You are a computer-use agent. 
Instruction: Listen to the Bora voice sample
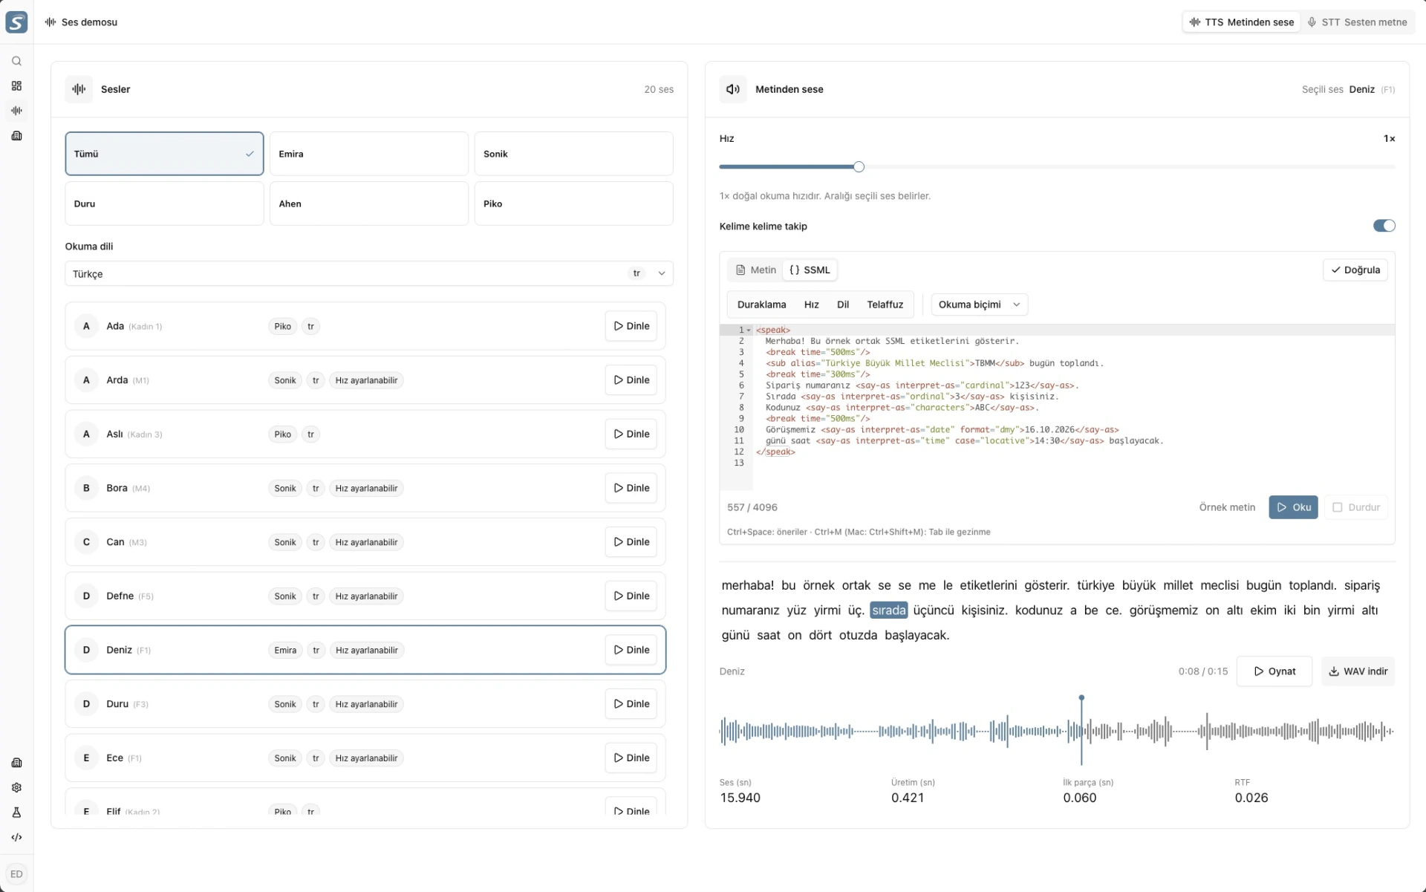pyautogui.click(x=631, y=488)
